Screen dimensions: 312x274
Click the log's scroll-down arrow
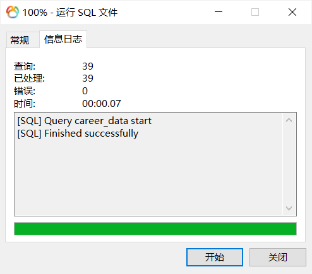click(289, 208)
